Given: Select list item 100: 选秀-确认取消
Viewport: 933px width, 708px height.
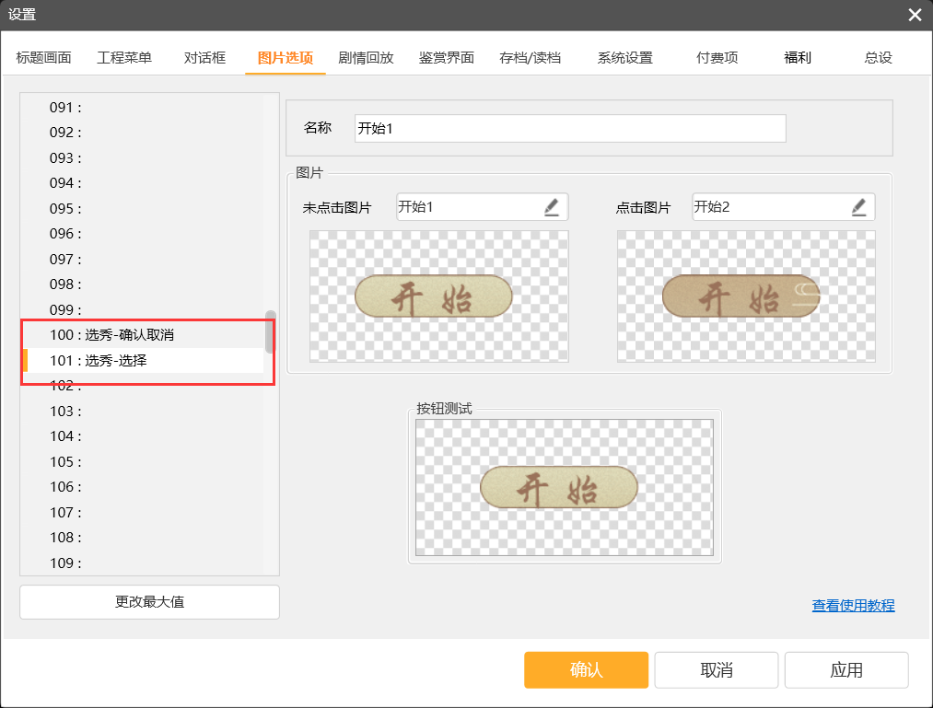Looking at the screenshot, I should [136, 335].
